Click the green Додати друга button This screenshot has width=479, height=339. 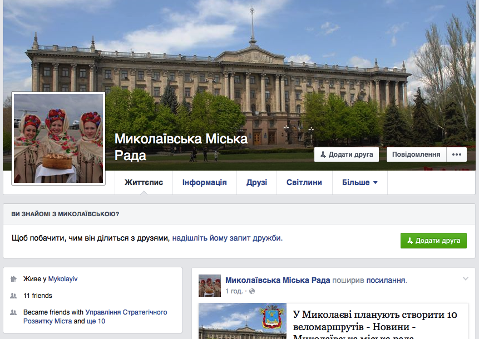(x=433, y=241)
